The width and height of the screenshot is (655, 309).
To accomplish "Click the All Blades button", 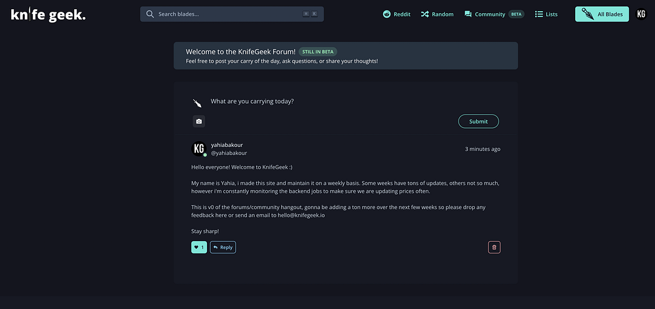I will coord(602,14).
